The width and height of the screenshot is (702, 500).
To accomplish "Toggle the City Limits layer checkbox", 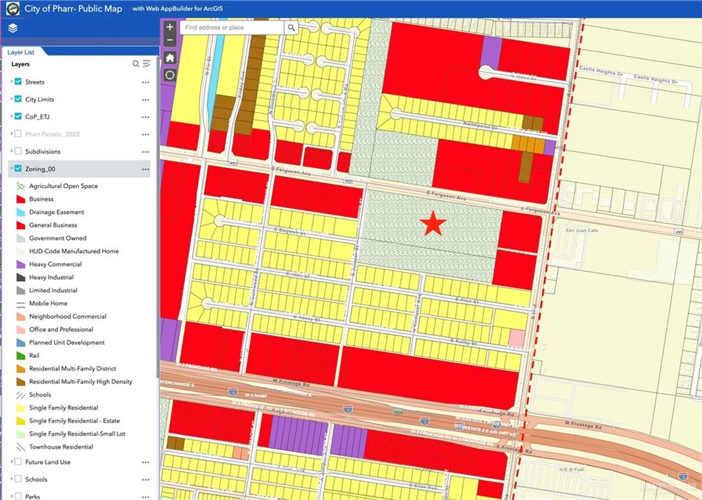I will [18, 99].
